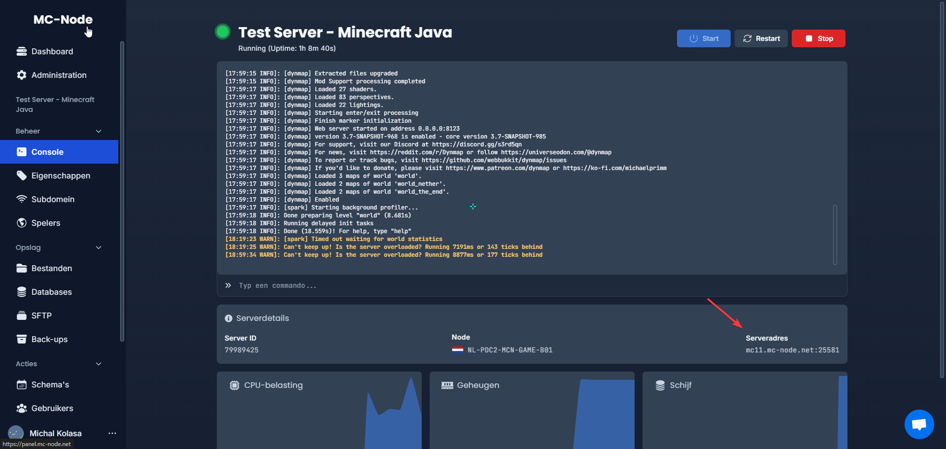Click the Geheugen memory icon
The height and width of the screenshot is (449, 946).
(x=447, y=385)
